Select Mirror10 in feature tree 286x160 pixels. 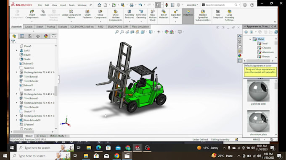(x=29, y=64)
